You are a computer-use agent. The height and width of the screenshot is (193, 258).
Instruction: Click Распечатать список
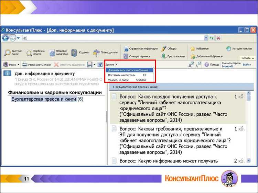[x=36, y=65]
